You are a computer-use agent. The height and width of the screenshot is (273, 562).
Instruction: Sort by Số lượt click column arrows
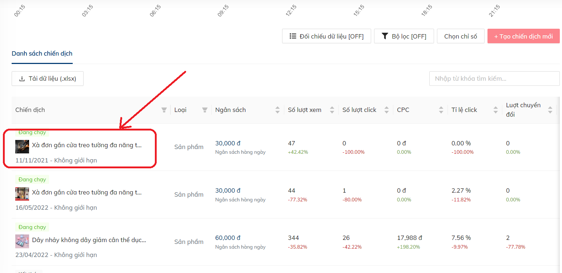387,110
